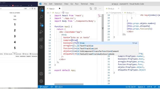Split the editor right
Screen dimensions: 160x90
tap(95, 8)
